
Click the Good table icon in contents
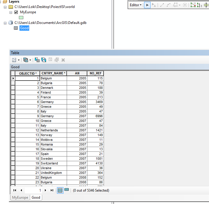(x=16, y=28)
